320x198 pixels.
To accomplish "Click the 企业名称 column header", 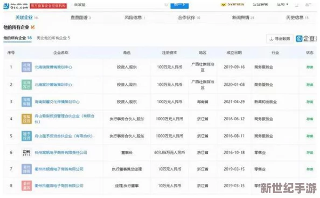I will (61, 53).
